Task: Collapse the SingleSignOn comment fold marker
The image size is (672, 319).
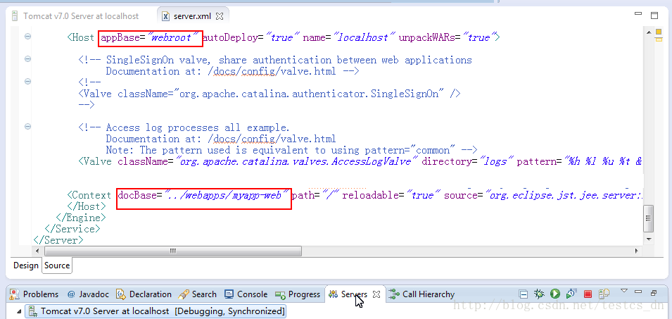Action: 27,58
